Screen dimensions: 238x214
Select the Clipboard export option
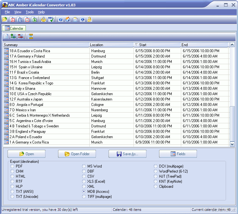(x=156, y=186)
